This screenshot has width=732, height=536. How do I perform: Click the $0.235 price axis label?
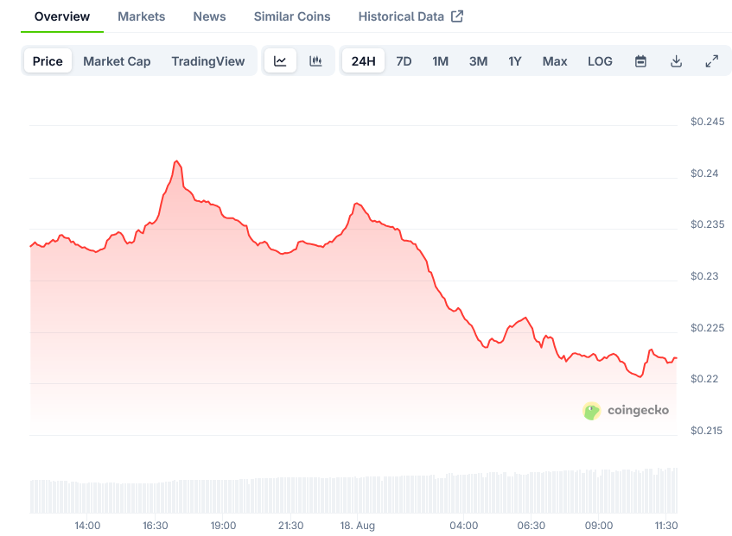[707, 224]
